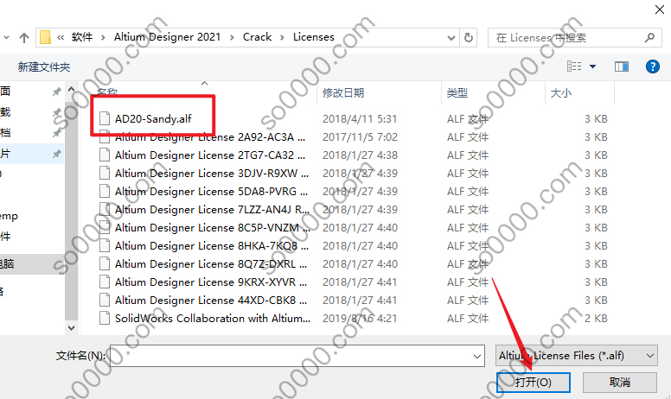671x399 pixels.
Task: Click file icon of SolidWorks Collaboration row
Action: pos(105,319)
